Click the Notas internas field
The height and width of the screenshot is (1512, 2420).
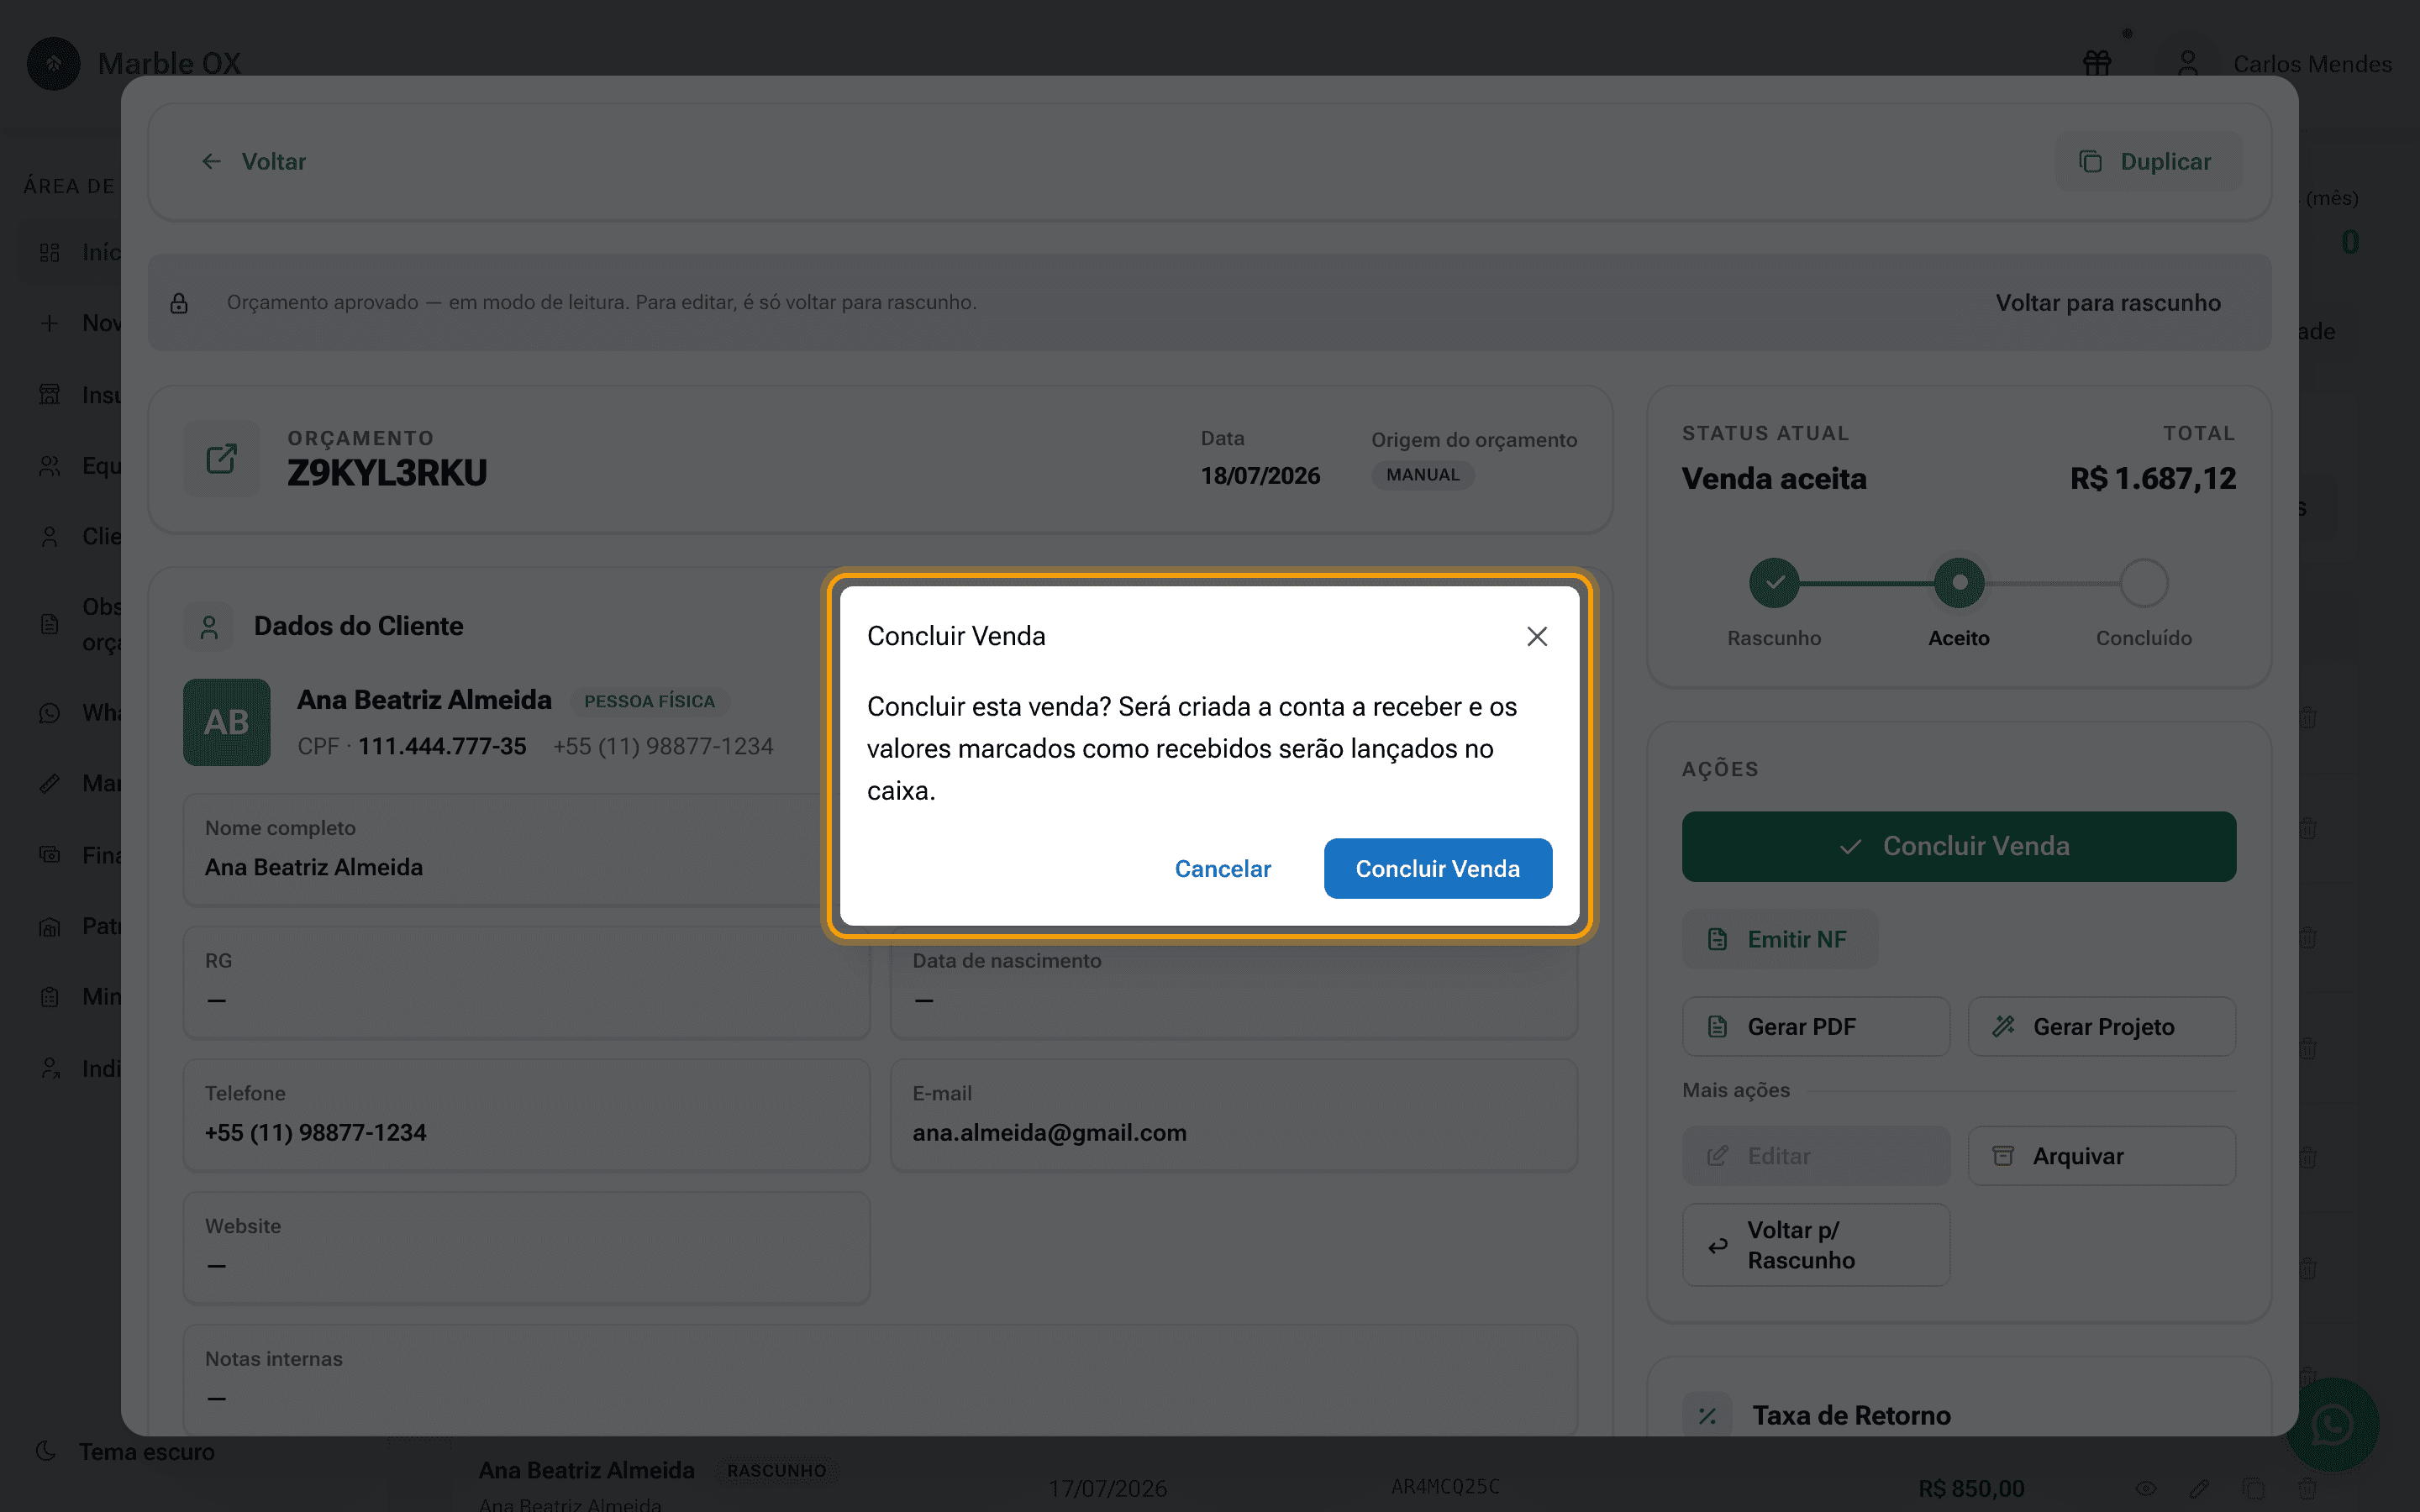tap(880, 1380)
